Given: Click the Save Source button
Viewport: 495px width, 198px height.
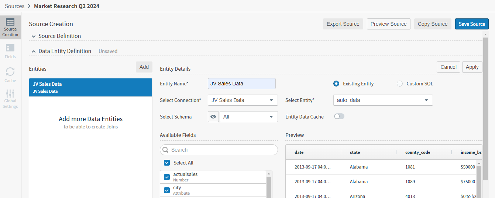Looking at the screenshot, I should click(x=471, y=24).
